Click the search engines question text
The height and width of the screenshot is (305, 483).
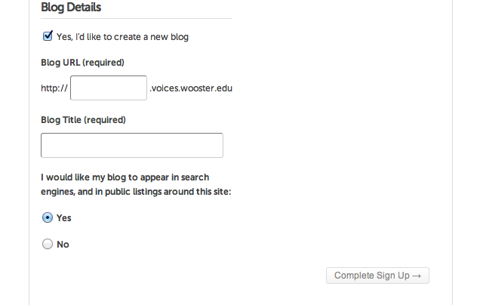[125, 178]
